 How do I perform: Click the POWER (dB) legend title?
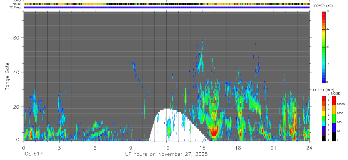(324, 6)
